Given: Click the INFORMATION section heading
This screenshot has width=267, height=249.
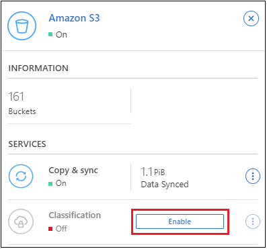Looking at the screenshot, I should (x=38, y=68).
